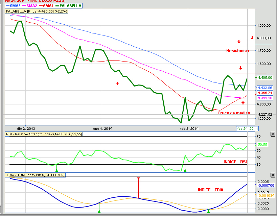This screenshot has height=216, width=277.
Task: Click the 56,55 RSI value tag
Action: [262, 144]
